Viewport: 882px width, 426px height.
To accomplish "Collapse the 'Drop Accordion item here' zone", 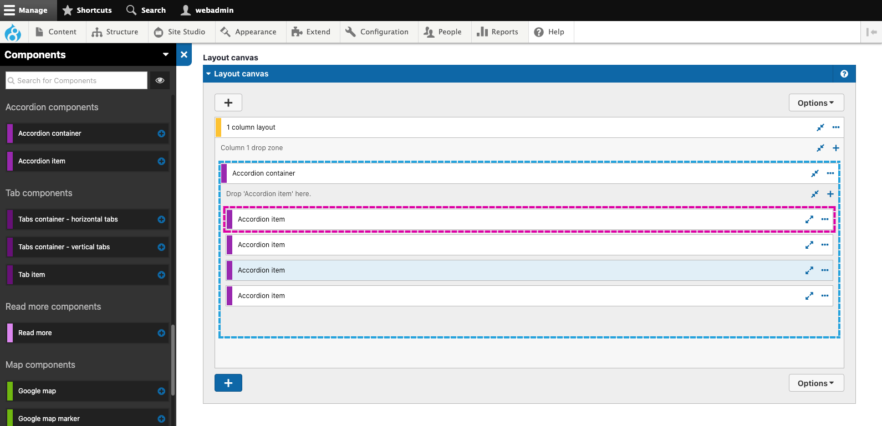I will click(x=815, y=194).
